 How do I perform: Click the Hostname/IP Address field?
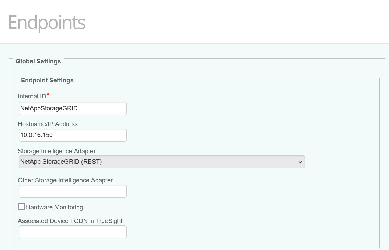click(72, 135)
